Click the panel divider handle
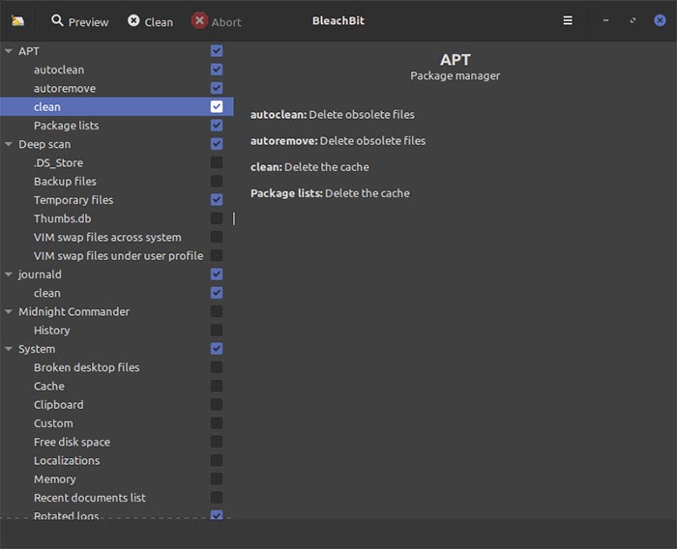Viewport: 677px width, 549px height. [x=234, y=219]
